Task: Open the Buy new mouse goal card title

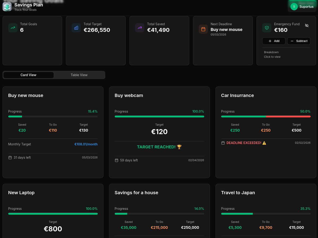Action: coord(26,96)
